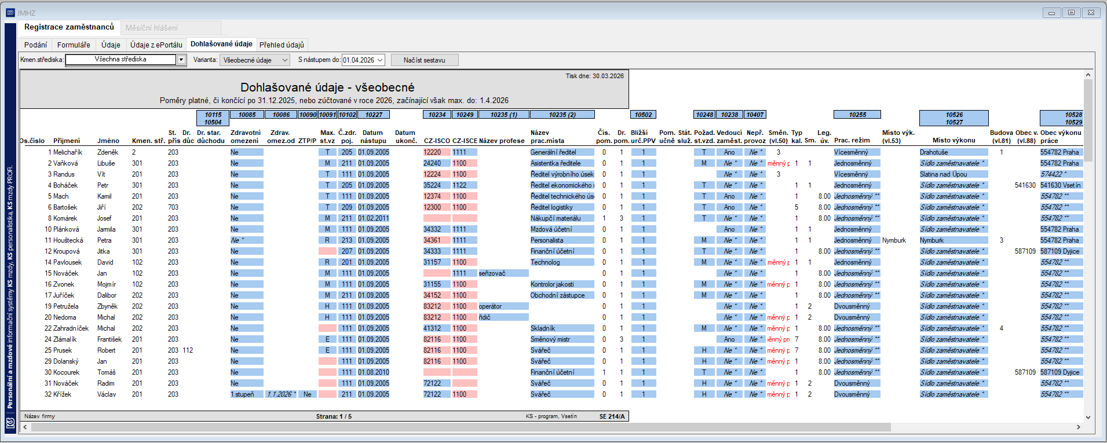The height and width of the screenshot is (443, 1107).
Task: Click the 10255 column code header
Action: [x=857, y=115]
